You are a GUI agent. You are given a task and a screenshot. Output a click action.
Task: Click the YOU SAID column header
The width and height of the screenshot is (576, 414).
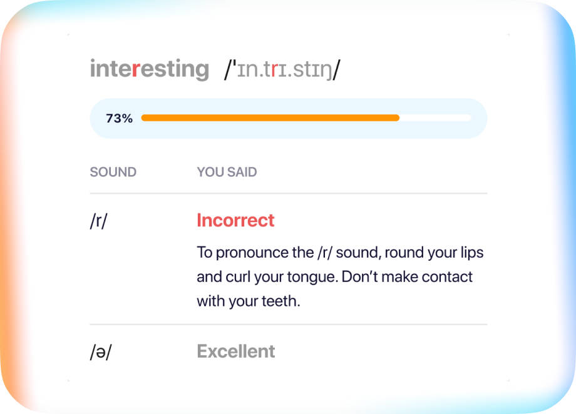click(227, 173)
